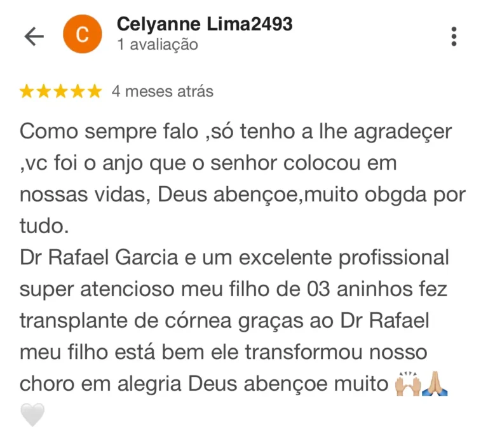The width and height of the screenshot is (488, 434).
Task: Click the white heart emoji
Action: pos(32,414)
